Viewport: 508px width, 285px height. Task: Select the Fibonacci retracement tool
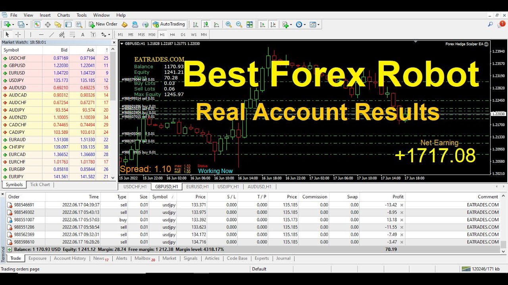(x=72, y=34)
